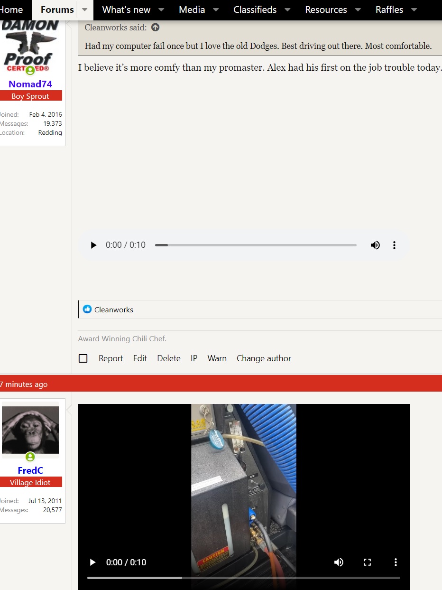Open Nomad74's username profile link
This screenshot has height=590, width=442.
[x=30, y=84]
